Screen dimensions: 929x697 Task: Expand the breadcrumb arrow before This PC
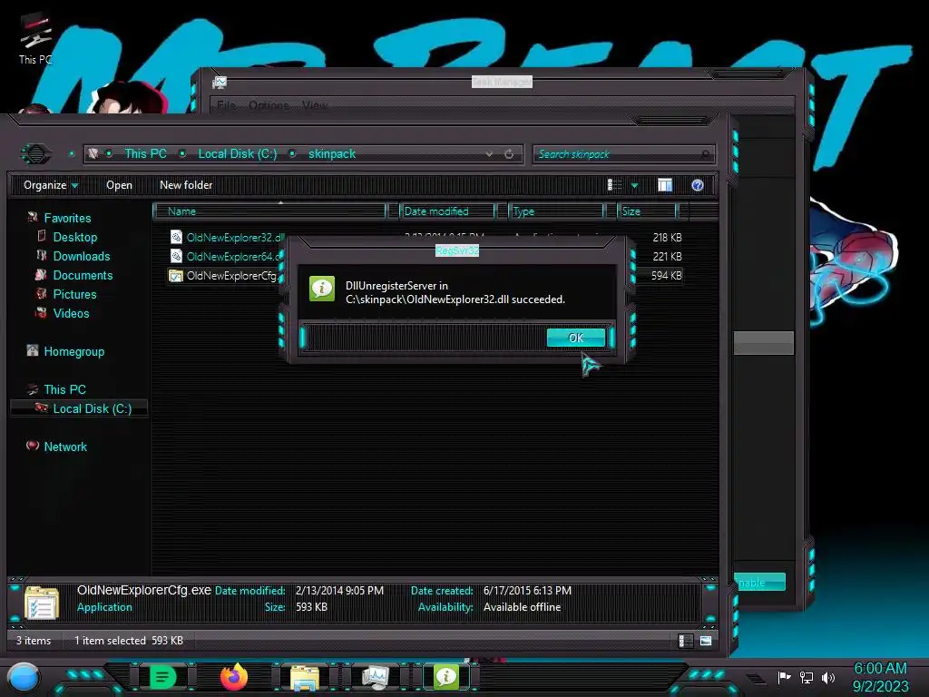[109, 153]
